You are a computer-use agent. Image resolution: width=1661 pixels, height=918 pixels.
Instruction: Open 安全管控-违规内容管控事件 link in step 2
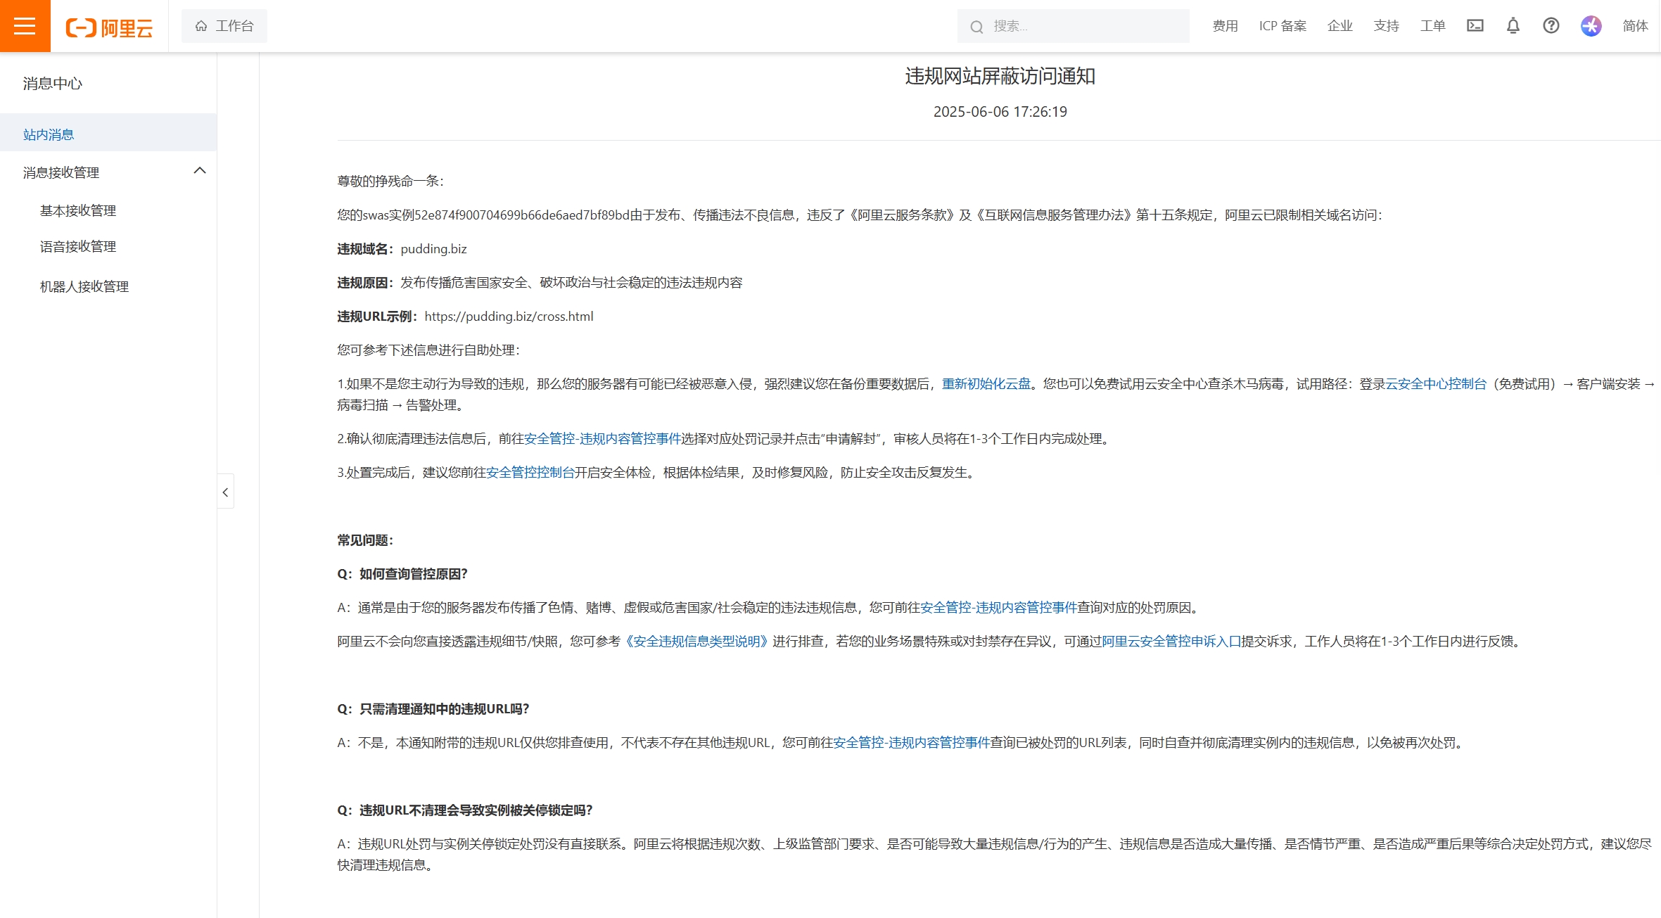click(602, 438)
